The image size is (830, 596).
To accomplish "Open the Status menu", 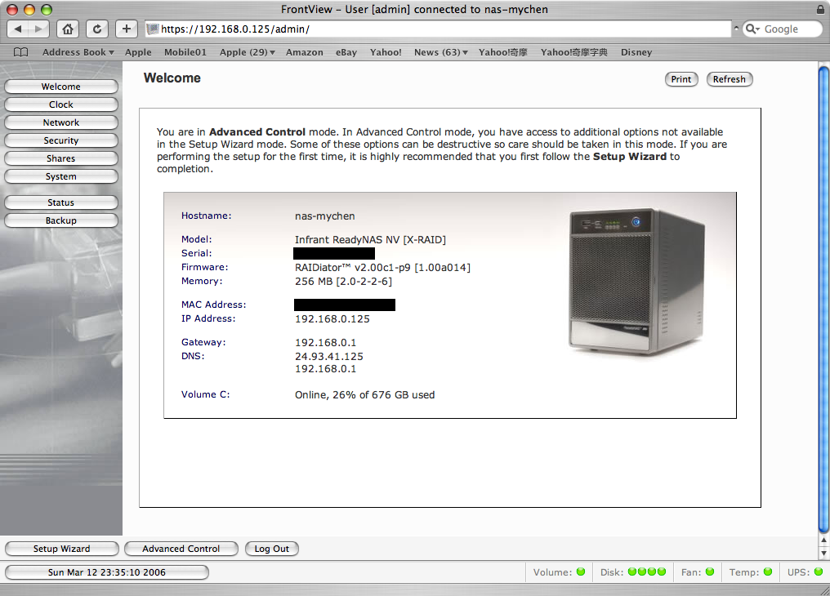I will tap(61, 202).
